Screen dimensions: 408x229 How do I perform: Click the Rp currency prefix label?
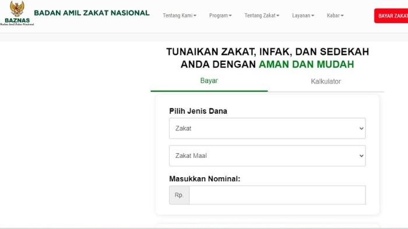tap(179, 195)
